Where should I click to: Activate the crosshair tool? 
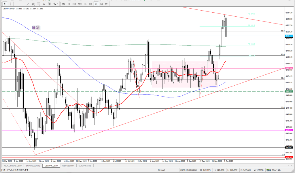(x=10, y=4)
